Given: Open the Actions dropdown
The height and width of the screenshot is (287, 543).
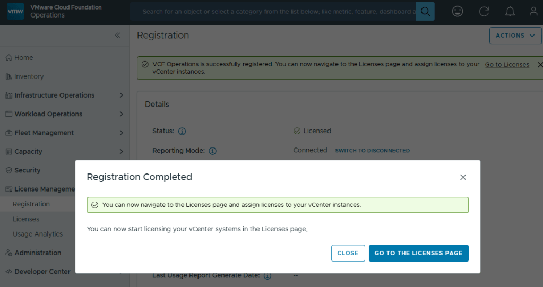Looking at the screenshot, I should pyautogui.click(x=515, y=36).
